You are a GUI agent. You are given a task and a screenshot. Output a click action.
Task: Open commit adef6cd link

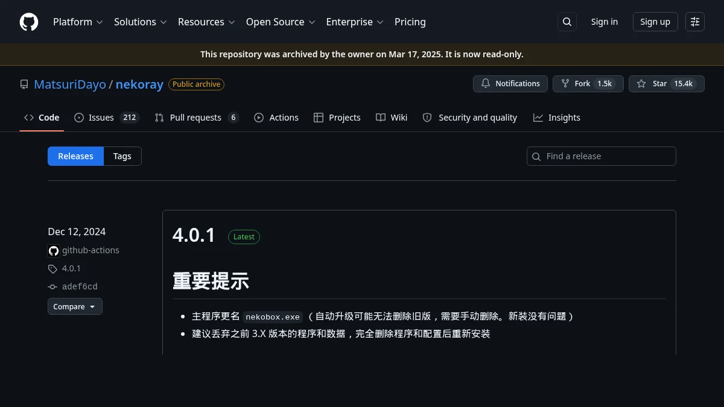tap(80, 287)
